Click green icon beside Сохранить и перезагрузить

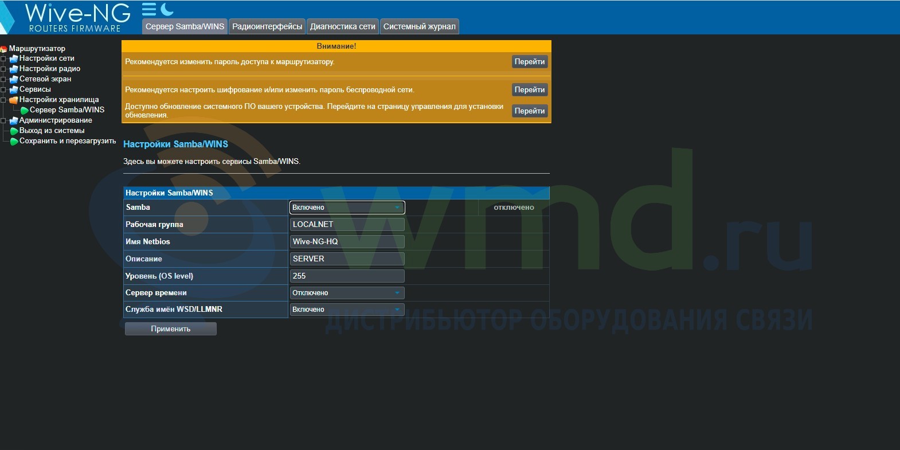tap(14, 141)
